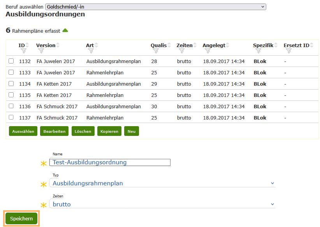The height and width of the screenshot is (227, 320).
Task: Click the Kopieren button
Action: (109, 131)
